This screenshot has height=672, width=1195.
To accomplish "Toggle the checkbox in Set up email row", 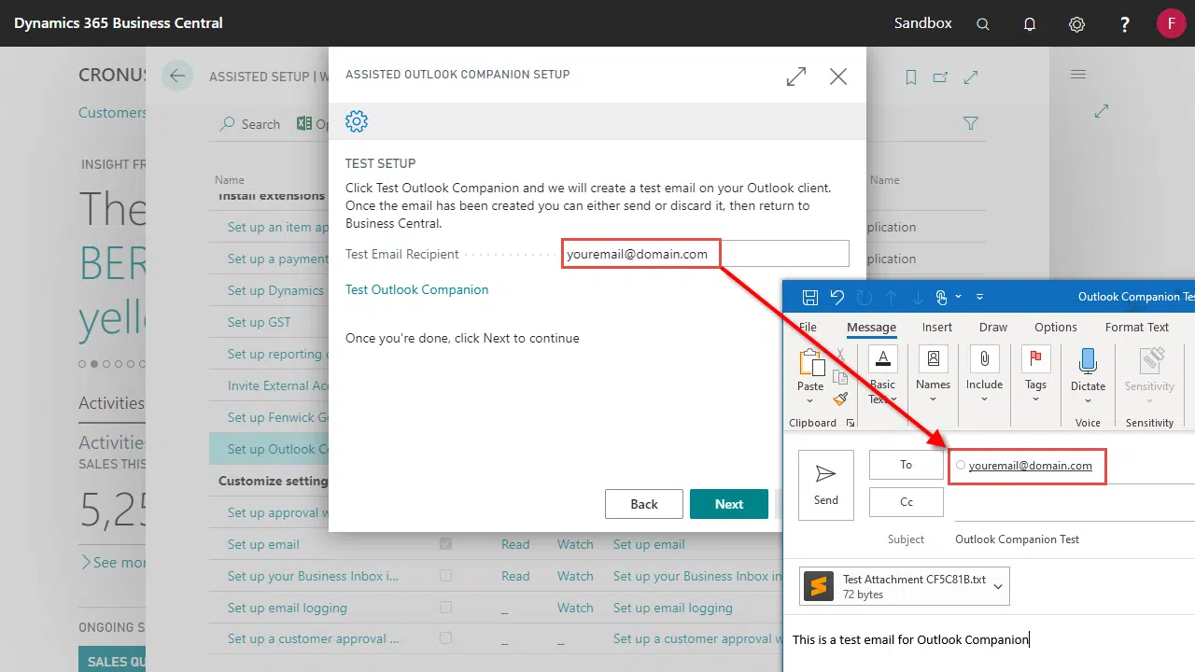I will (445, 544).
